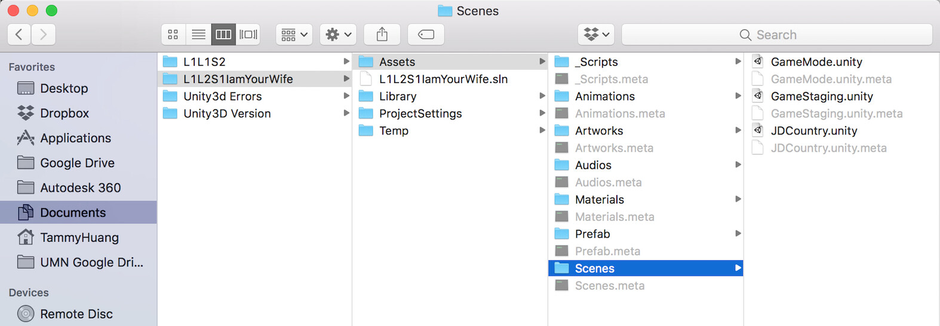Open the gear Action menu
This screenshot has width=940, height=326.
338,35
